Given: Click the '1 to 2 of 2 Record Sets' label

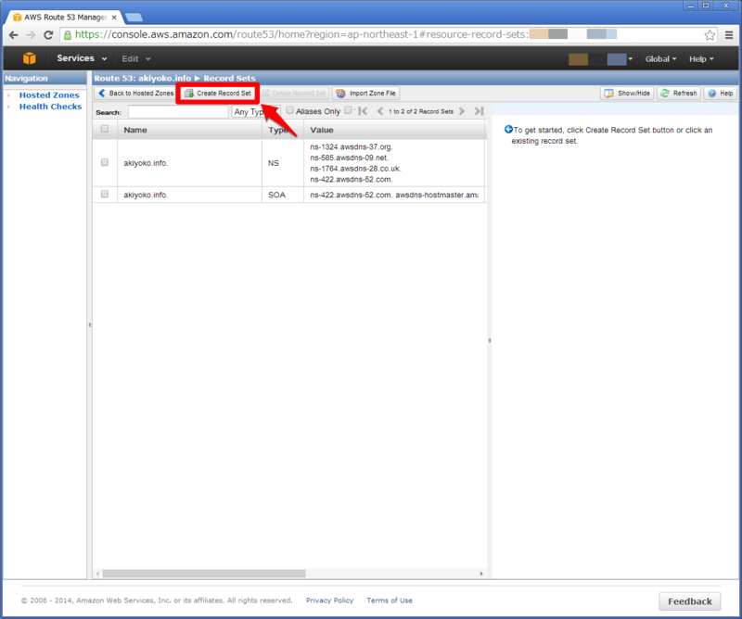Looking at the screenshot, I should click(421, 111).
